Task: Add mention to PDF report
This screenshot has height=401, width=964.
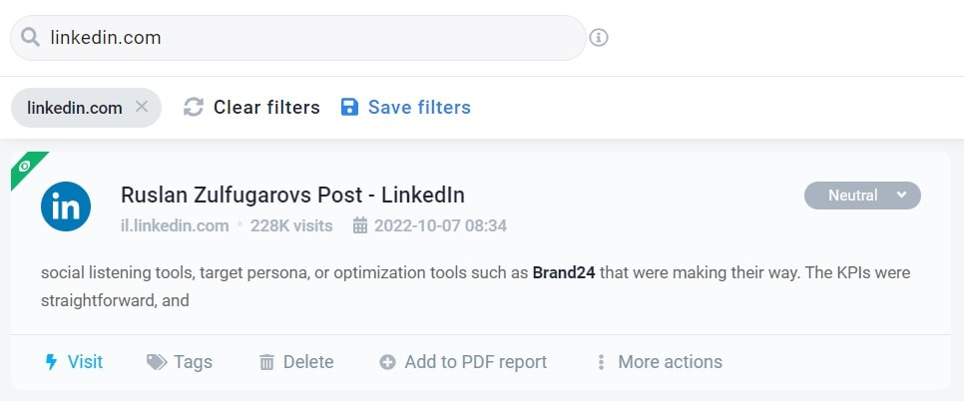Action: pos(463,362)
